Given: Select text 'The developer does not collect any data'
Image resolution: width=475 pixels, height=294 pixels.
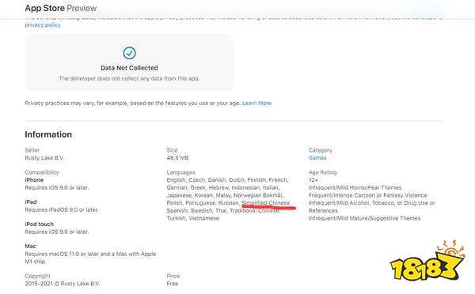Looking at the screenshot, I should coord(111,79).
